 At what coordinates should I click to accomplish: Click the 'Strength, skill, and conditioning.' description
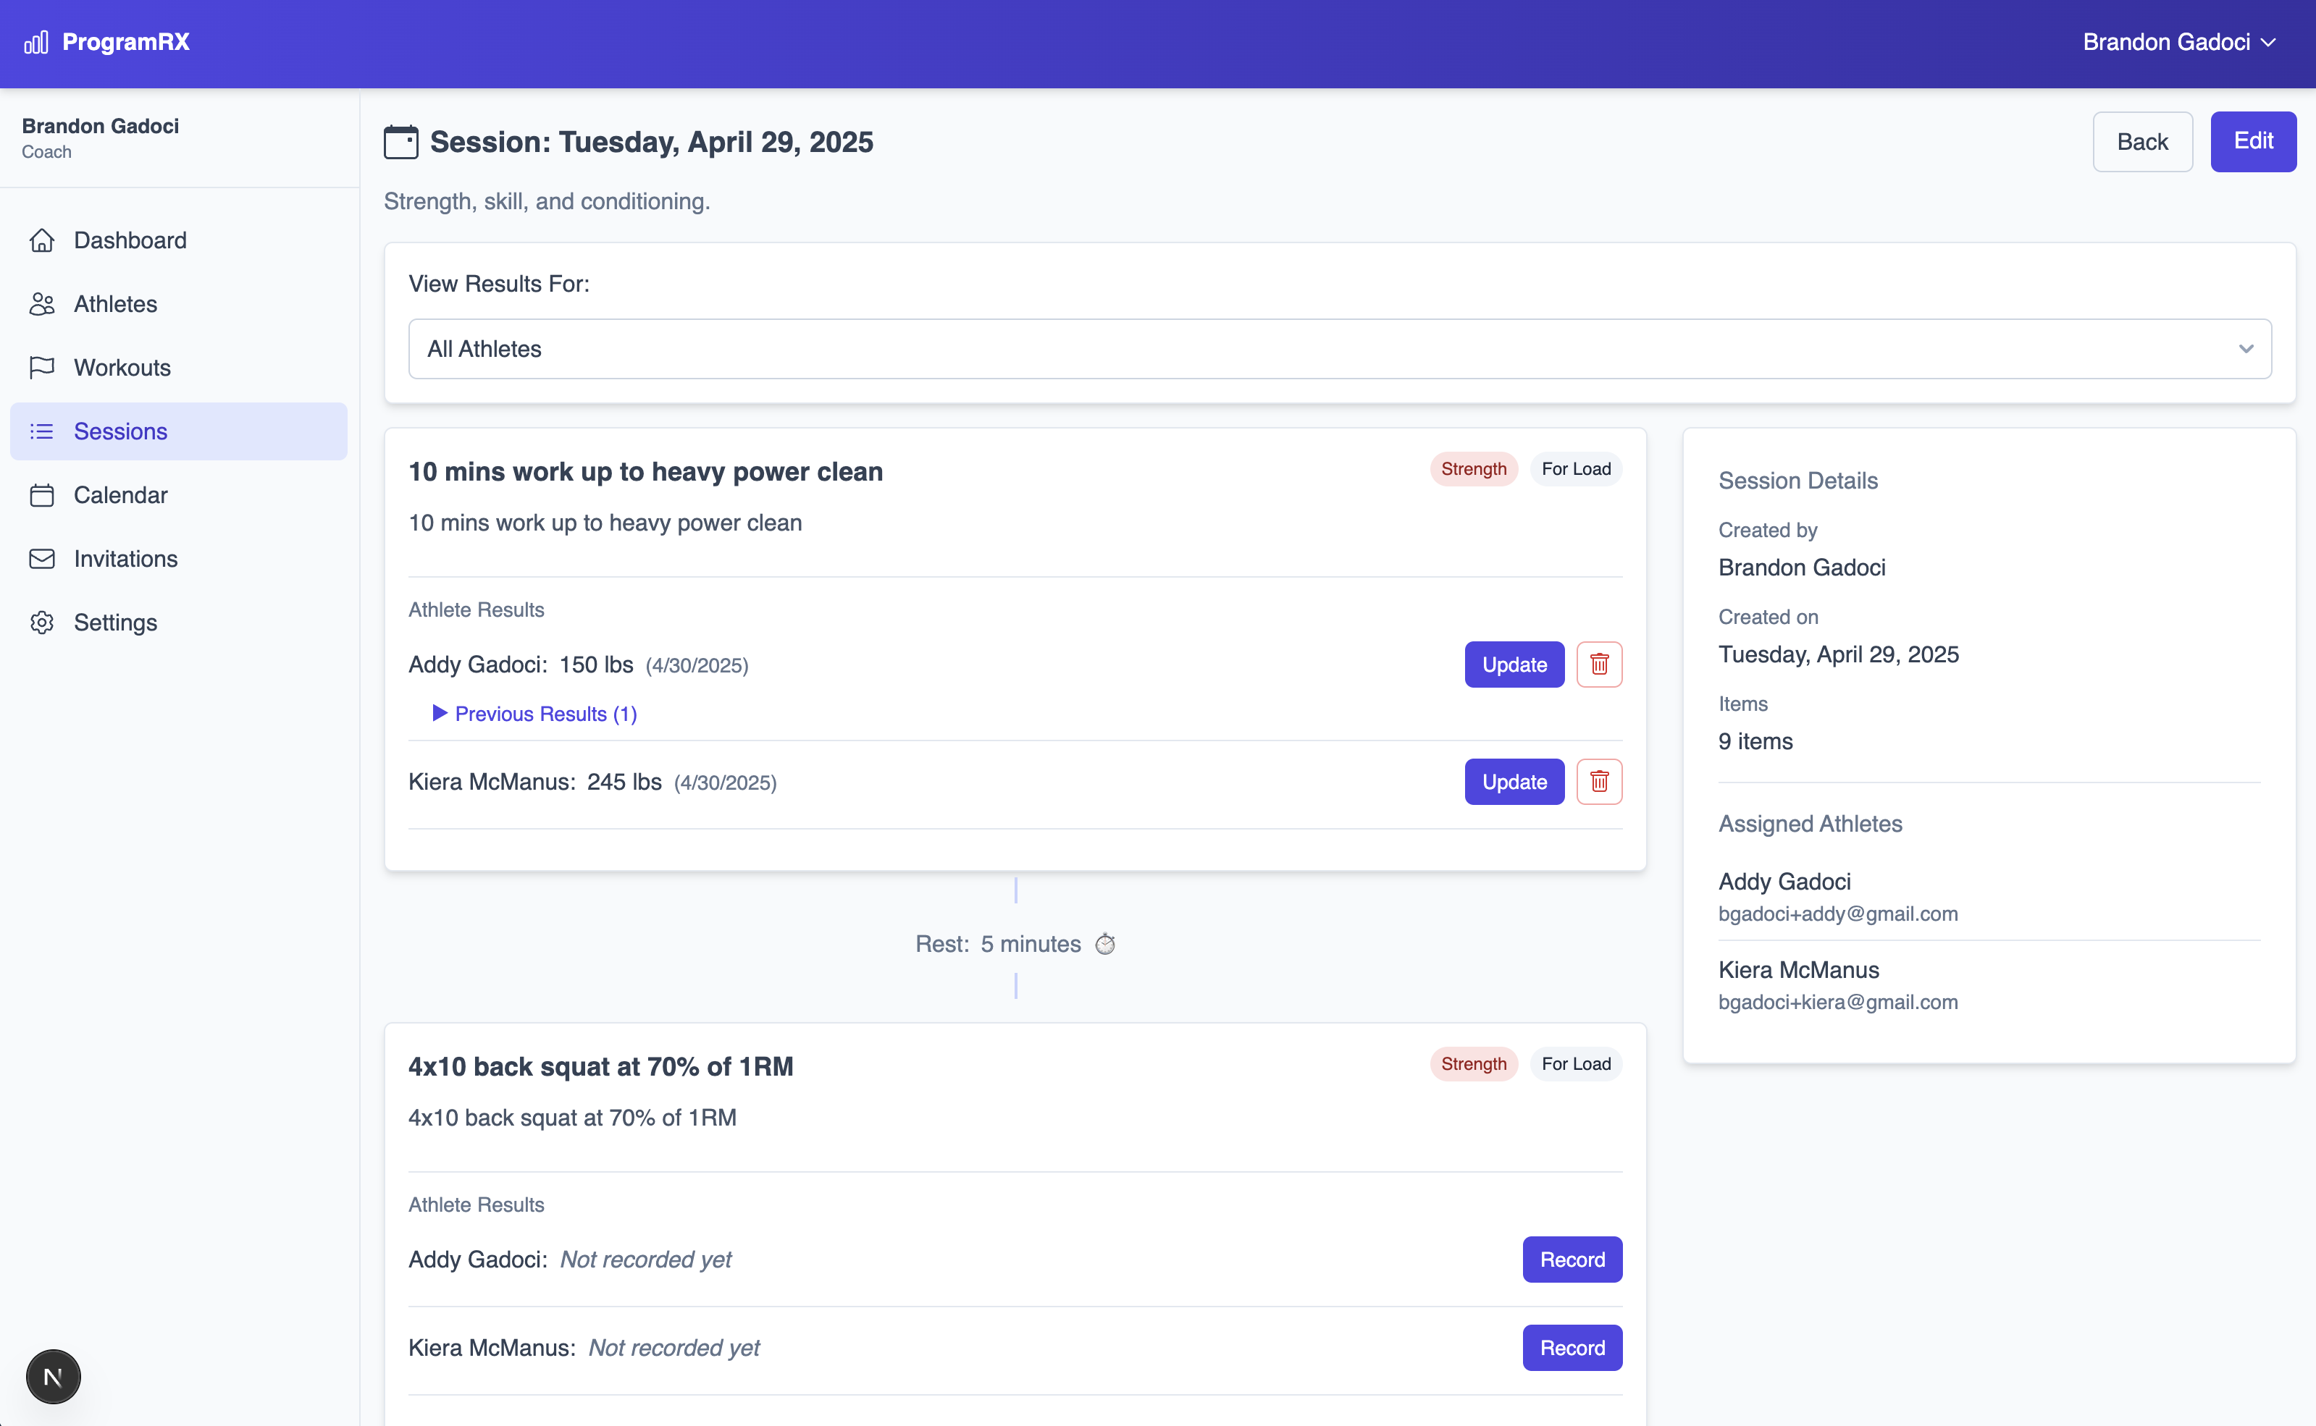(546, 202)
